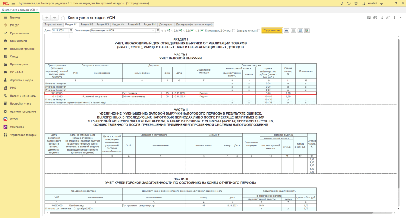Screen dimensions: 406x218
Task: Open the calendar picker beside the date field
Action: click(x=71, y=31)
